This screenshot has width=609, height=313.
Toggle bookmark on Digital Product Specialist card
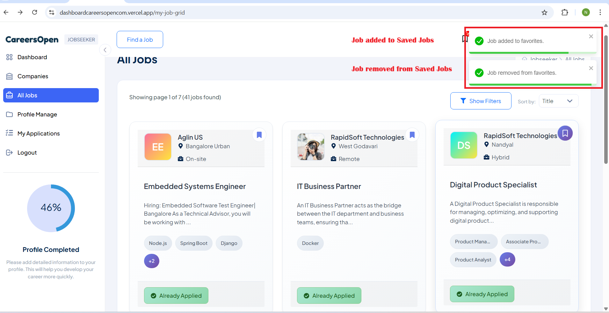coord(565,133)
